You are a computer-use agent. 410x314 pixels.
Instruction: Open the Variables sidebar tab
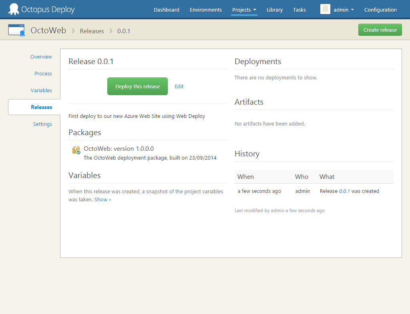[41, 90]
